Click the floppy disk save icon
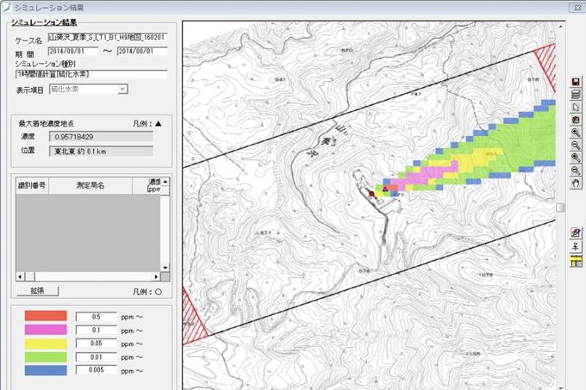Image resolution: width=586 pixels, height=390 pixels. coord(575,81)
